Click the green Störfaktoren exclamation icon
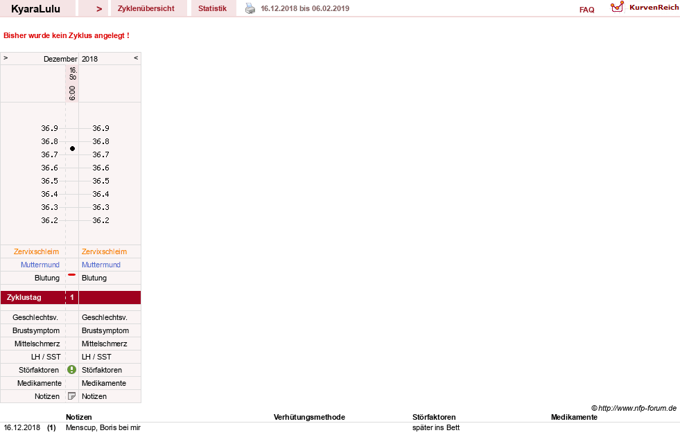 click(x=71, y=369)
